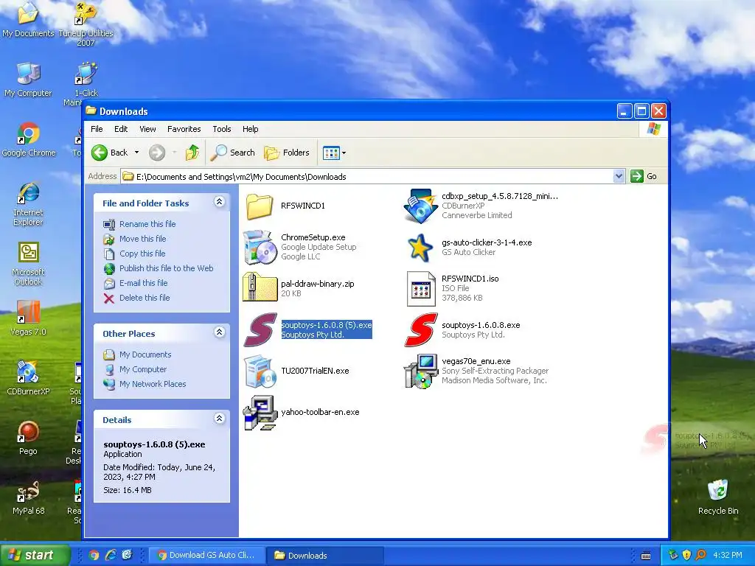Select the ChromeSetup.exe installer icon

coord(260,247)
